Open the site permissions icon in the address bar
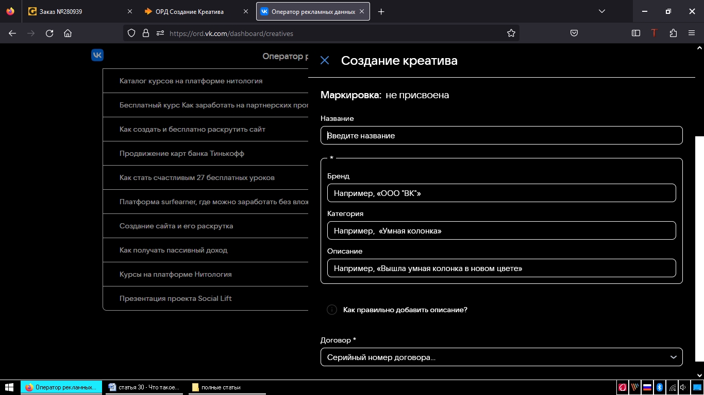Screen dimensions: 704x395 [160, 33]
